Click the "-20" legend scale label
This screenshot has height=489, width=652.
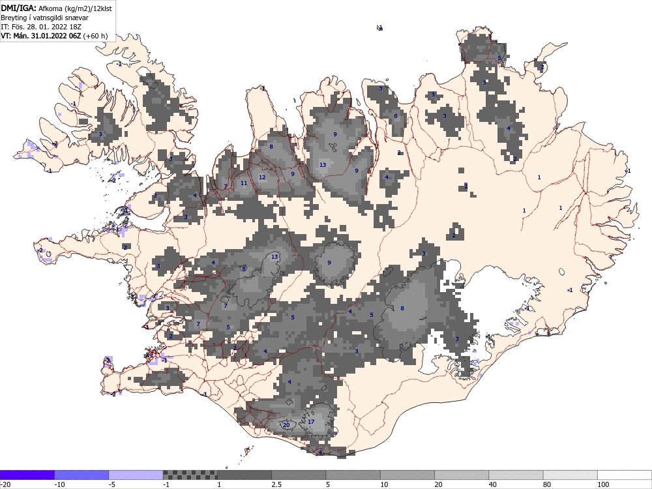point(5,484)
